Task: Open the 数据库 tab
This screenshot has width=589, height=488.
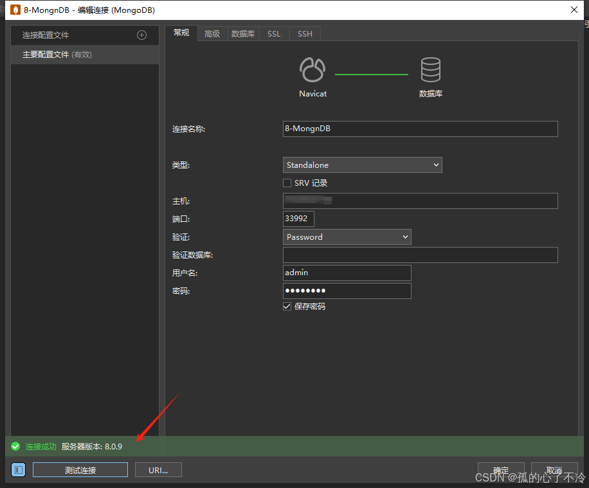Action: click(243, 34)
